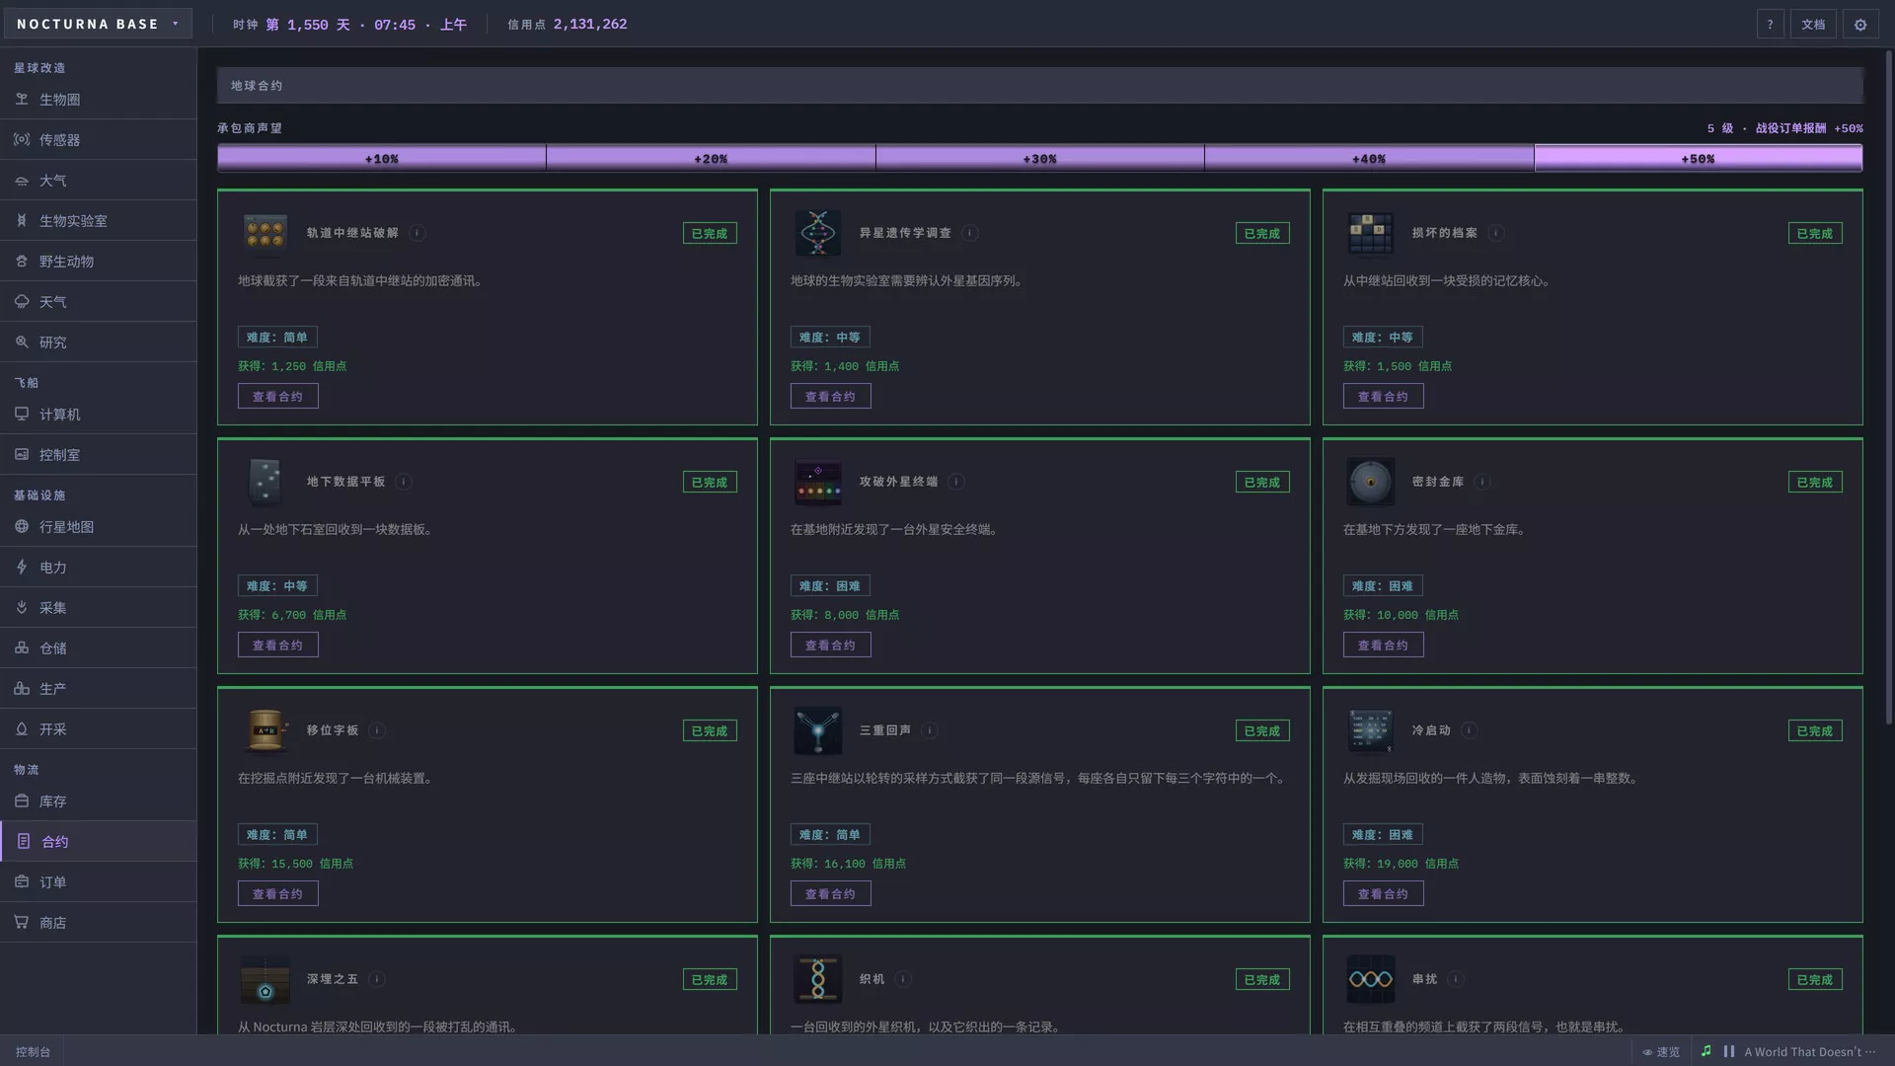
Task: Click info icon beside 损坏的档案
Action: tap(1496, 233)
